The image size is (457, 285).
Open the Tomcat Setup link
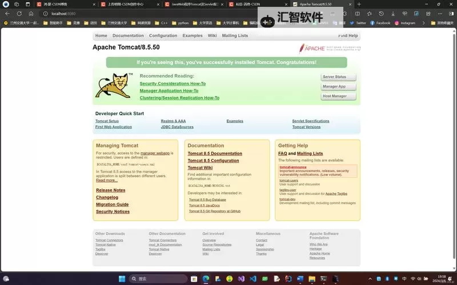107,121
